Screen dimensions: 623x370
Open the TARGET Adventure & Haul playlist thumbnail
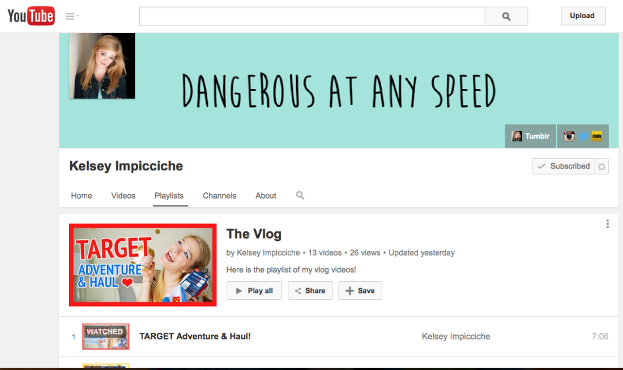click(x=143, y=265)
